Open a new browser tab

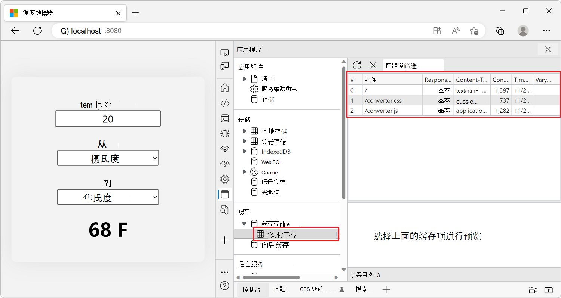point(135,13)
